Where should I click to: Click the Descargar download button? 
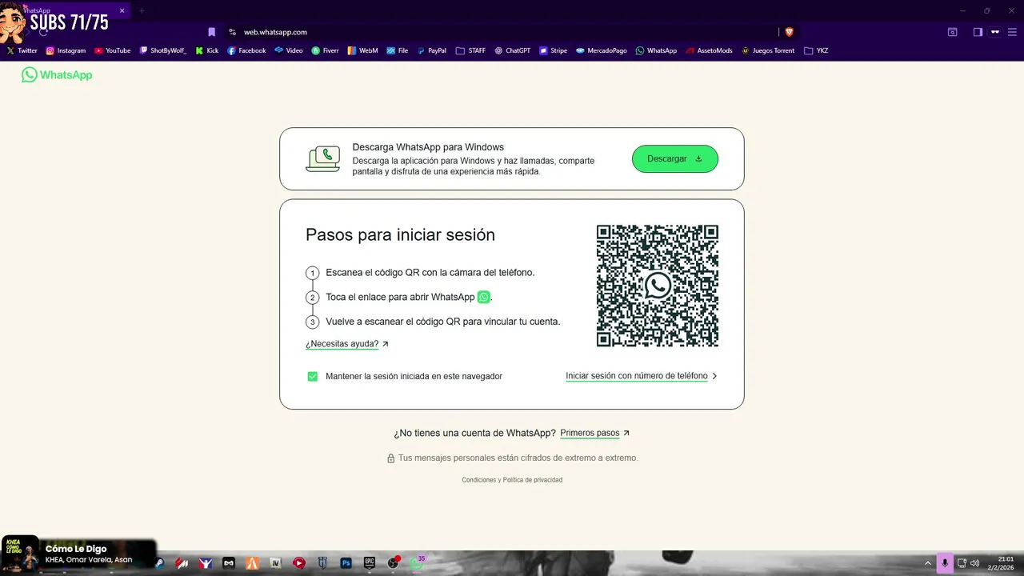(675, 158)
